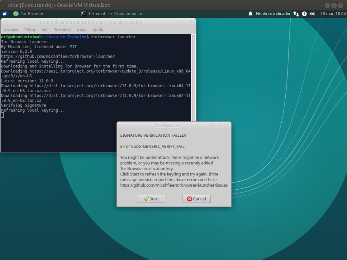Screen dimensions: 347x260
Task: Open the notification bell icon
Action: point(250,14)
